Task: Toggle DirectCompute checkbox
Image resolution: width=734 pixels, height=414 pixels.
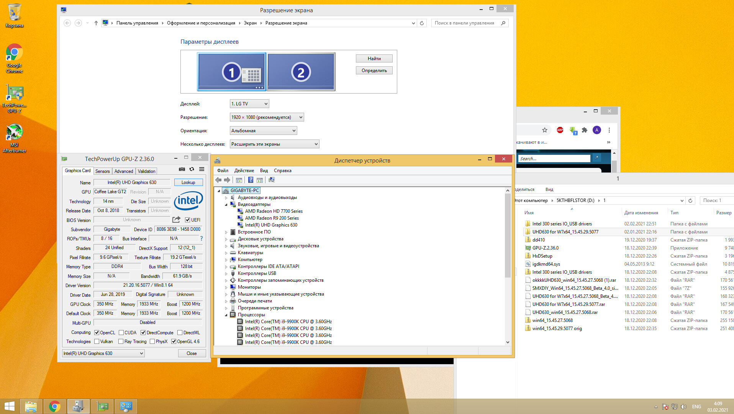Action: coord(143,333)
